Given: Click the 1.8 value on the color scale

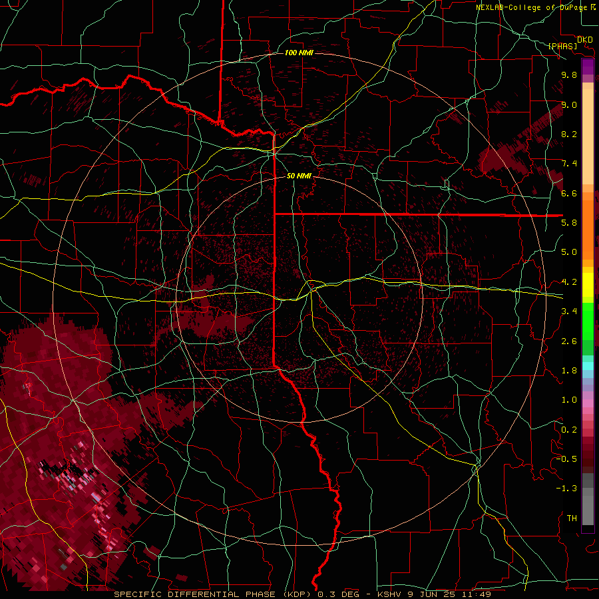Looking at the screenshot, I should [x=569, y=371].
